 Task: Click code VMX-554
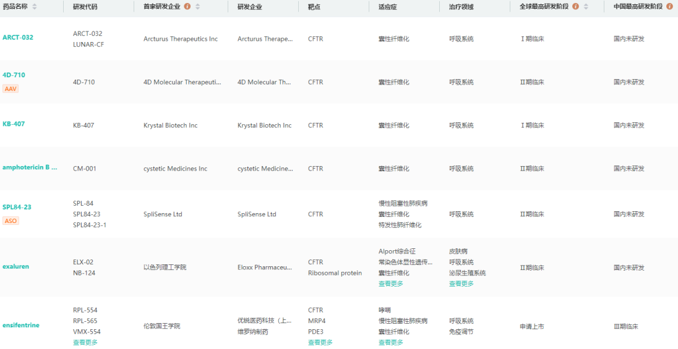tap(86, 332)
